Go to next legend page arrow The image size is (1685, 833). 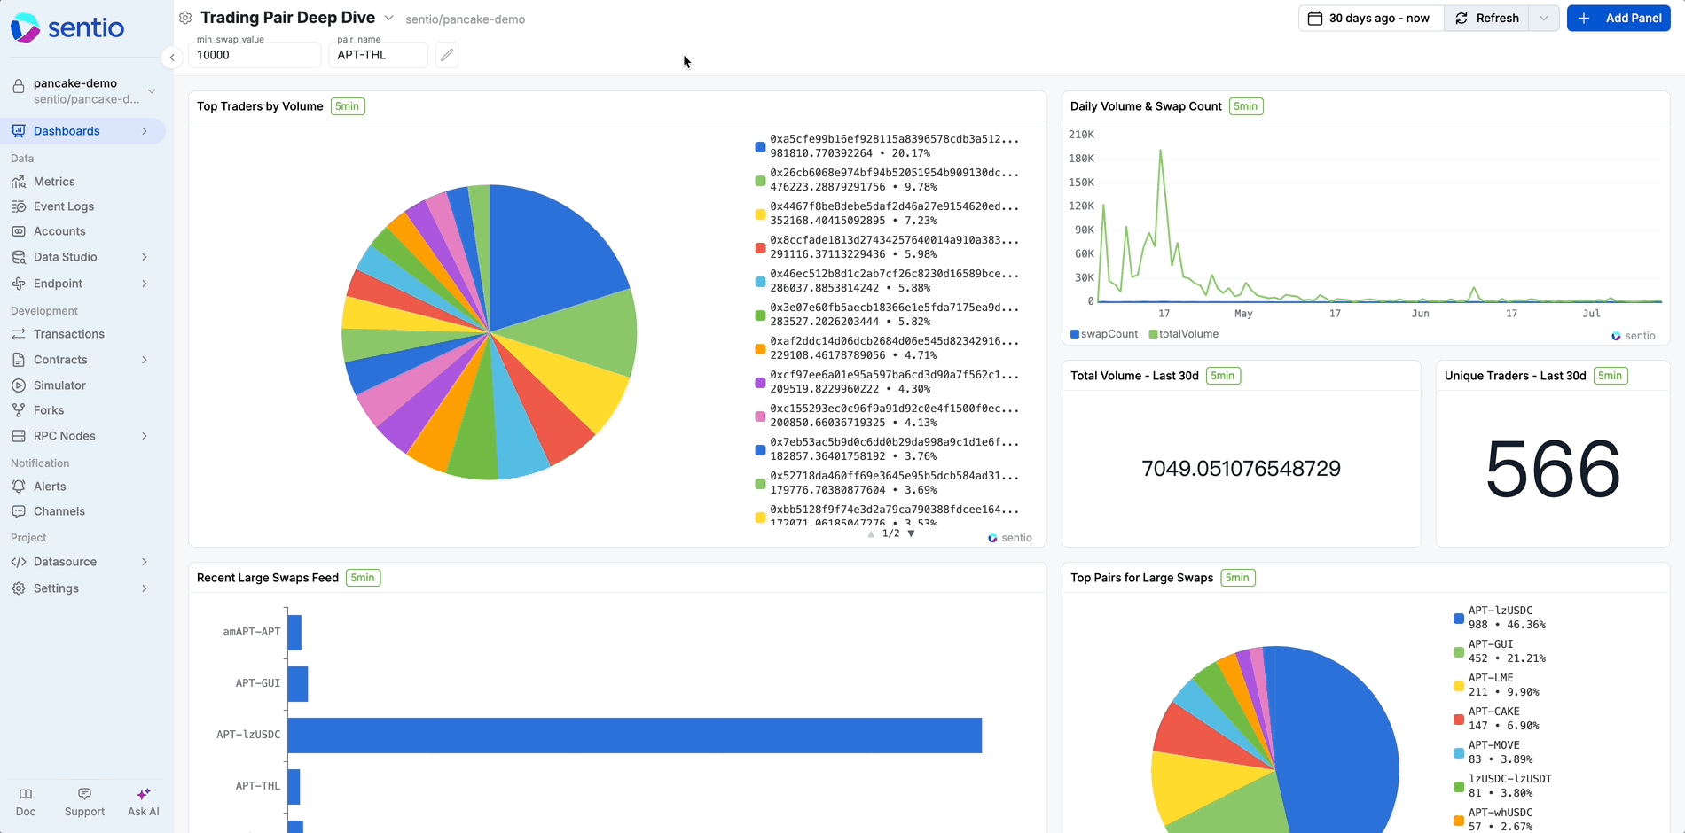[911, 533]
